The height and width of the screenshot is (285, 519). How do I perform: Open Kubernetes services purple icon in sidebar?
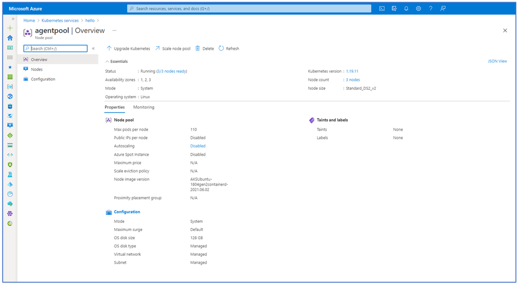coord(10,213)
